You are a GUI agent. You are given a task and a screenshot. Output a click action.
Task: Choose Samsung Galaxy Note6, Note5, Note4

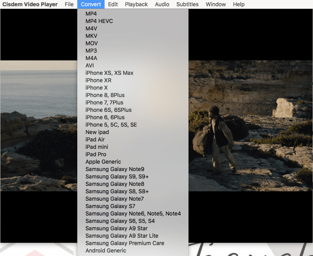coord(133,214)
